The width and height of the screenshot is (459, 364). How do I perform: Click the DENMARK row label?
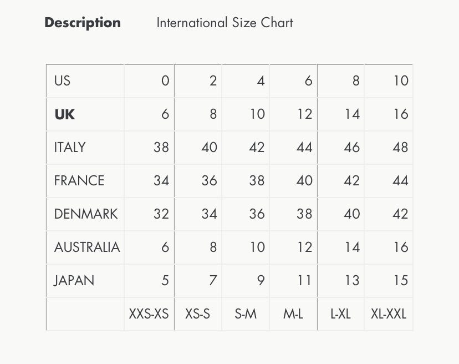[x=86, y=214]
